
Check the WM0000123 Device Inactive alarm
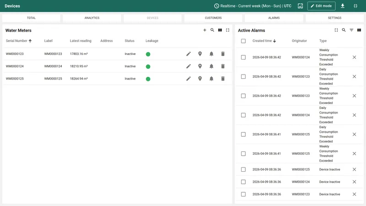[x=243, y=194]
